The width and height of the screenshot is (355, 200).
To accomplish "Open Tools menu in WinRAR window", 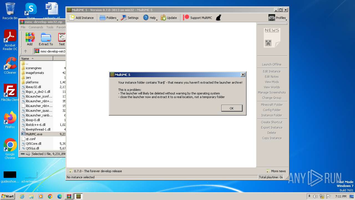I will pyautogui.click(x=50, y=27).
